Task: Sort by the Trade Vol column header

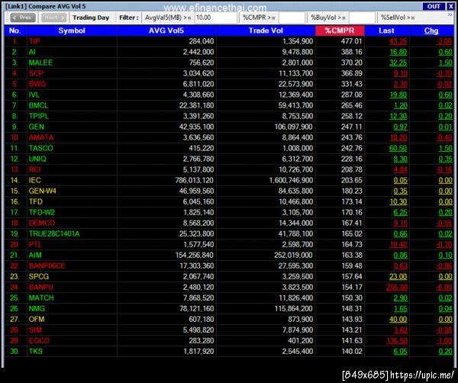Action: coord(266,31)
